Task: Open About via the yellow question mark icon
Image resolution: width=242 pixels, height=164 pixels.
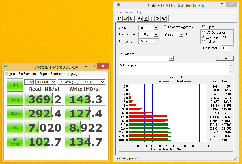Action: click(158, 19)
